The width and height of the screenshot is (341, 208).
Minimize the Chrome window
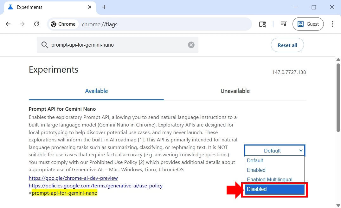click(296, 7)
